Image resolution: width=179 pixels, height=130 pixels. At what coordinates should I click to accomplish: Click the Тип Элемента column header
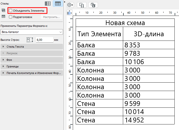tap(99, 34)
